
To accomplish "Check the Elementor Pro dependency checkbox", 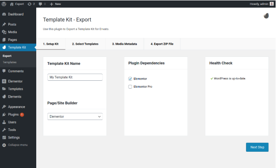I will [130, 86].
